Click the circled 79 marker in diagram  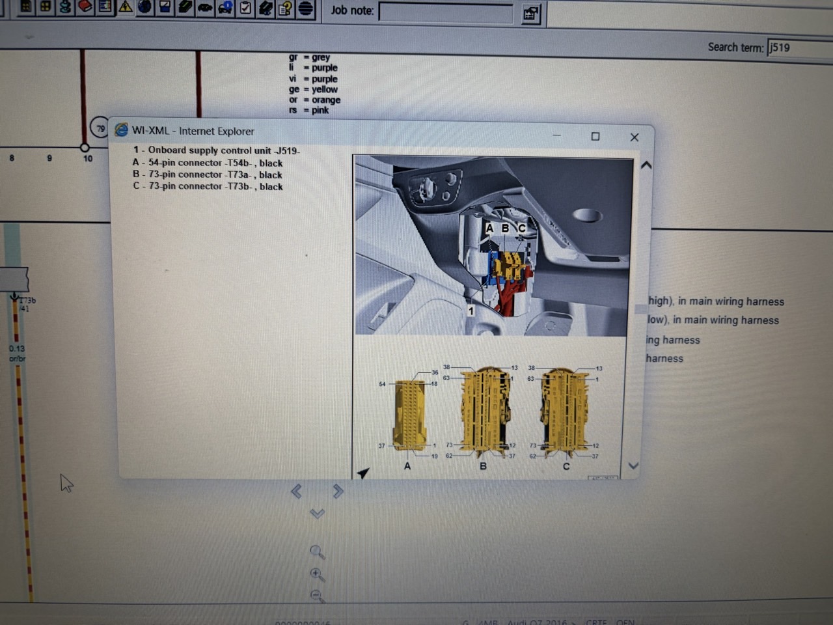click(x=100, y=128)
